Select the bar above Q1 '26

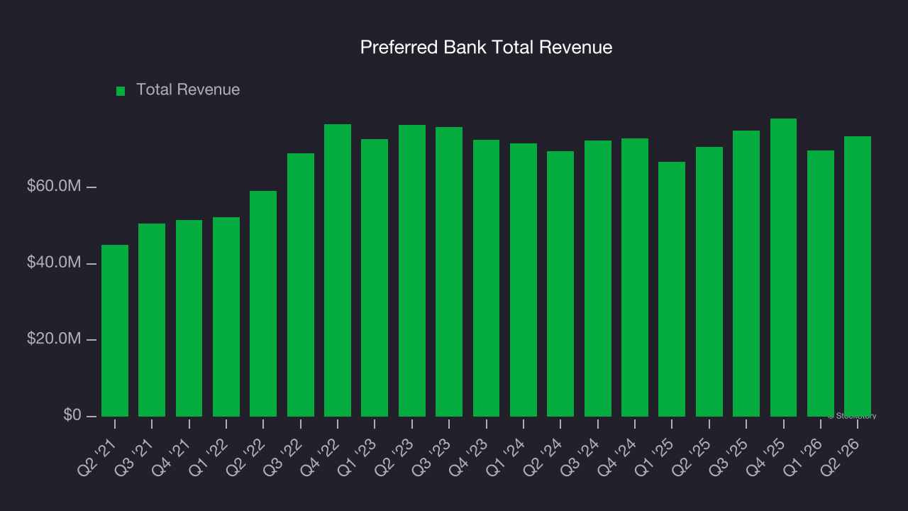(x=821, y=283)
